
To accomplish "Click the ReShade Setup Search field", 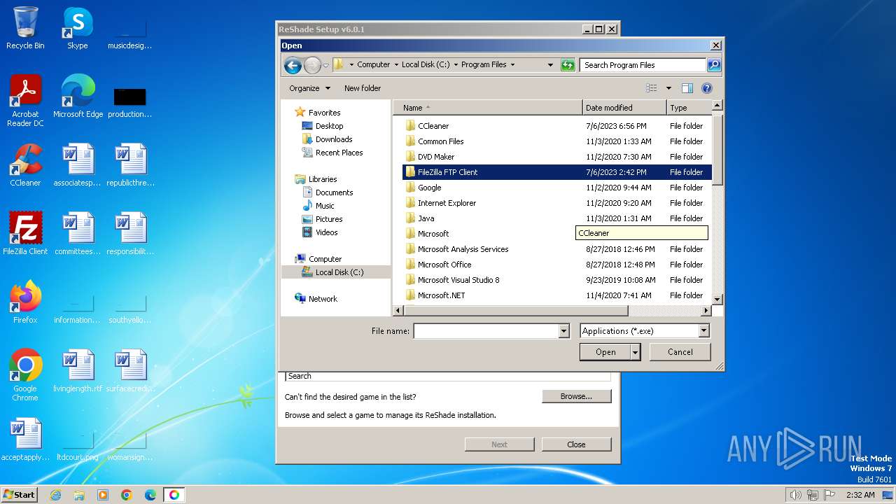I will [447, 376].
